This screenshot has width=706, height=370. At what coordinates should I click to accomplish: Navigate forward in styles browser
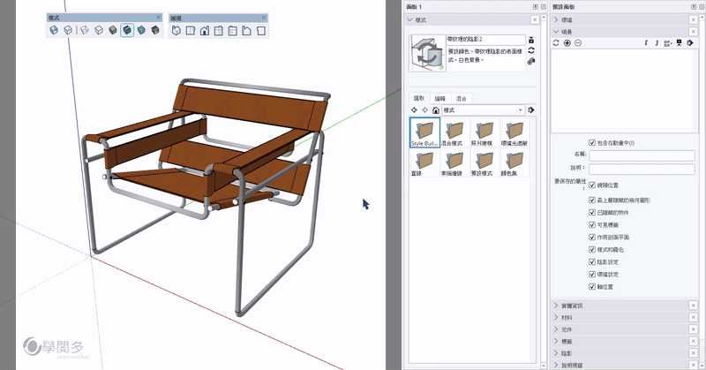(424, 110)
